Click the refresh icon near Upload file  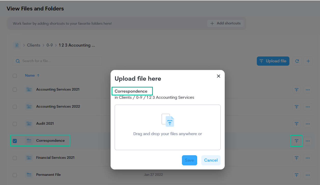[x=297, y=61]
